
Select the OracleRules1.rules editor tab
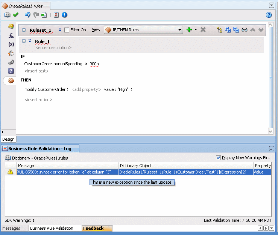(26, 6)
